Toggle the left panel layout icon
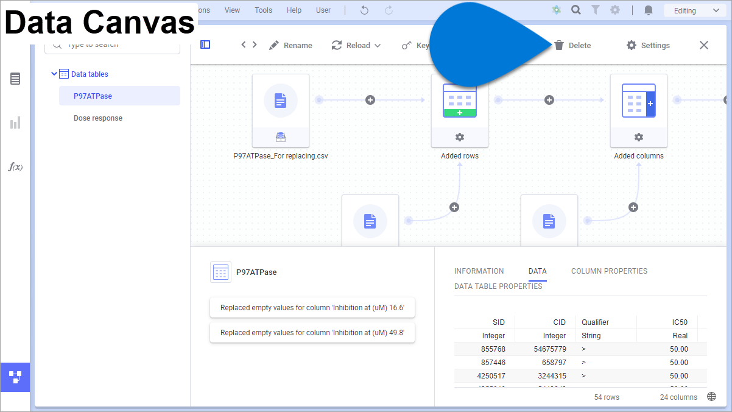This screenshot has width=732, height=412. (205, 44)
